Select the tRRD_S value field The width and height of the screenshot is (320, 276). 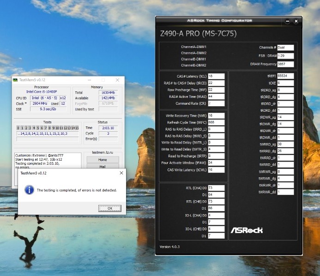pos(216,136)
